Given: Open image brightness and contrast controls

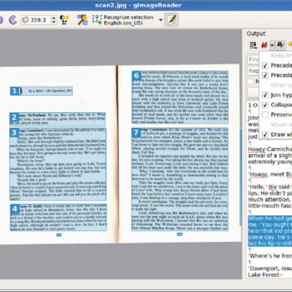Looking at the screenshot, I should pos(64,19).
